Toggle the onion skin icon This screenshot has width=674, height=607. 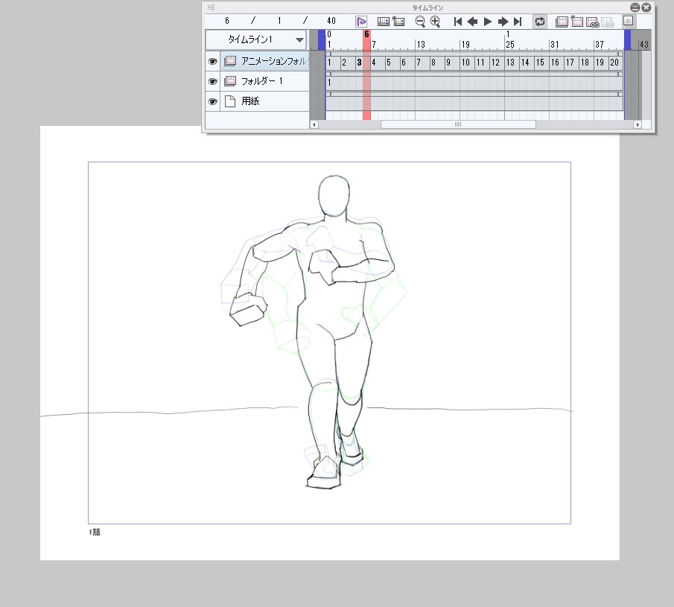[629, 22]
